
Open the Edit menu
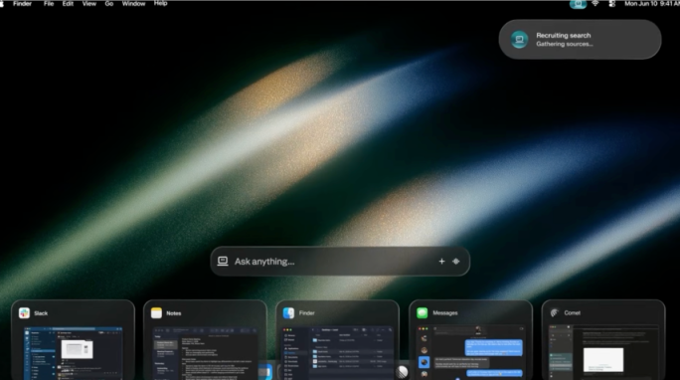tap(68, 3)
